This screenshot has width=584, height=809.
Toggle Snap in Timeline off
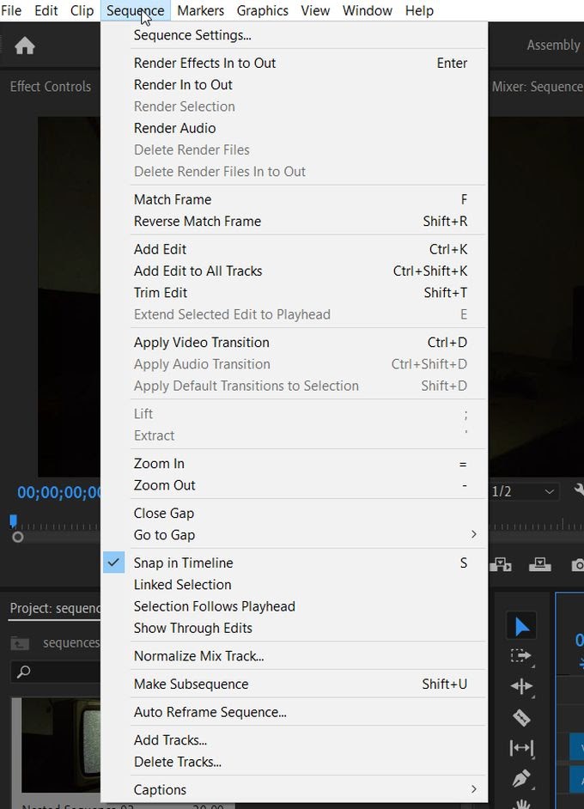coord(183,563)
